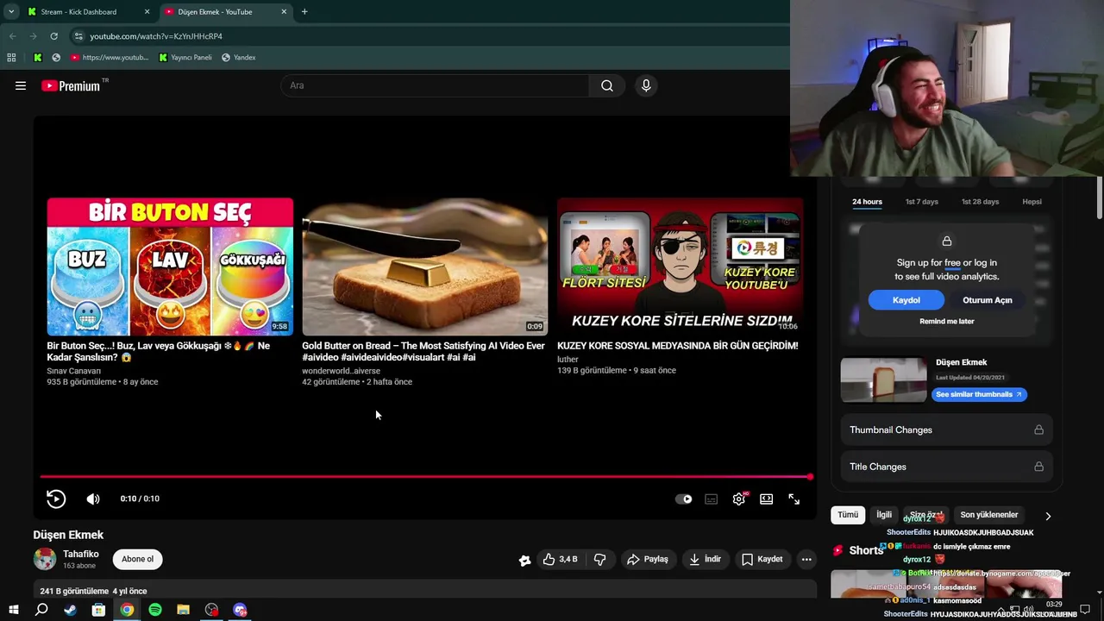The image size is (1104, 621).
Task: Mute the video using speaker icon
Action: 93,499
